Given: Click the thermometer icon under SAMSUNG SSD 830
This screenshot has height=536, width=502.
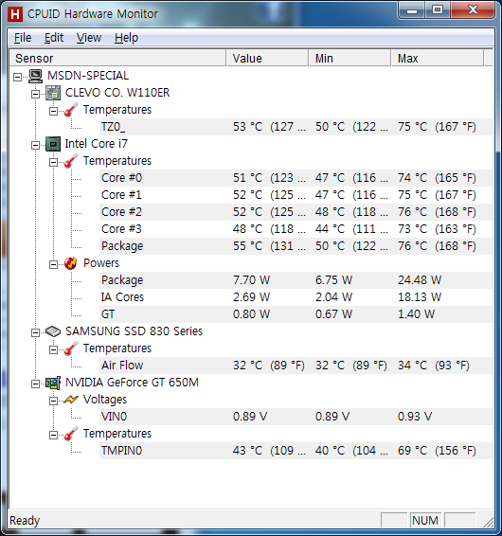Looking at the screenshot, I should click(71, 348).
